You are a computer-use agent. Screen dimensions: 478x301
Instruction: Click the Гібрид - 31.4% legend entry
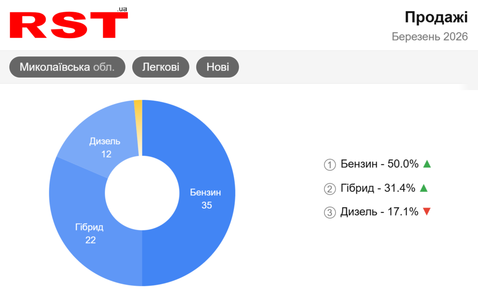pos(378,189)
